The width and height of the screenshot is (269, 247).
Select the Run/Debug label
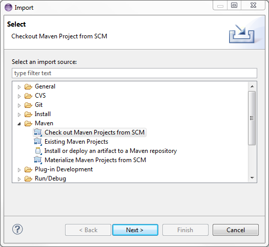point(50,178)
